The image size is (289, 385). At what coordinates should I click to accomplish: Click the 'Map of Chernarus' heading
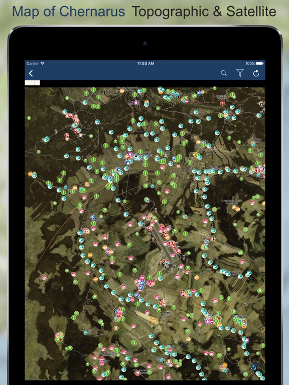pyautogui.click(x=69, y=12)
